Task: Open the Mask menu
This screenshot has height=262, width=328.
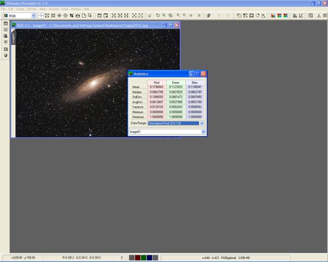Action: [43, 9]
